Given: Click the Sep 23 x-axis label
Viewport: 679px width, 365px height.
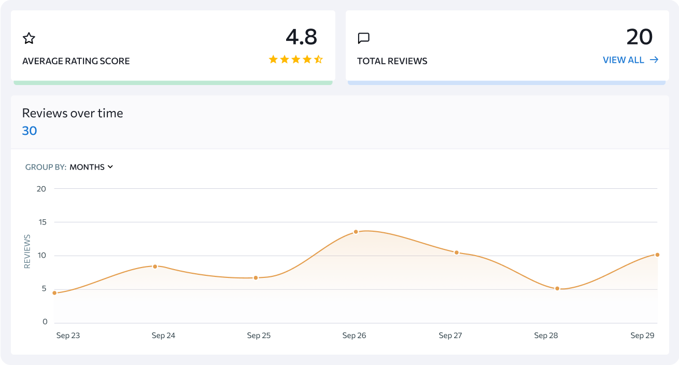Looking at the screenshot, I should [68, 335].
